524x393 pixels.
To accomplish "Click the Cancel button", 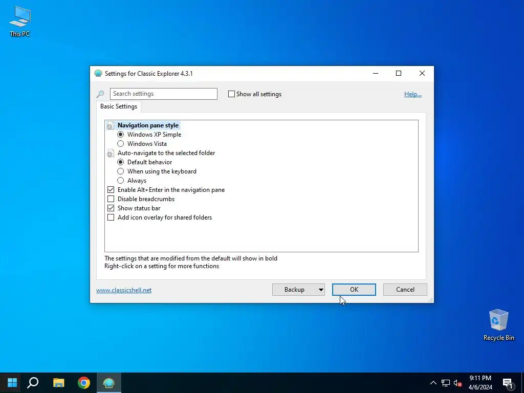I will pyautogui.click(x=405, y=290).
